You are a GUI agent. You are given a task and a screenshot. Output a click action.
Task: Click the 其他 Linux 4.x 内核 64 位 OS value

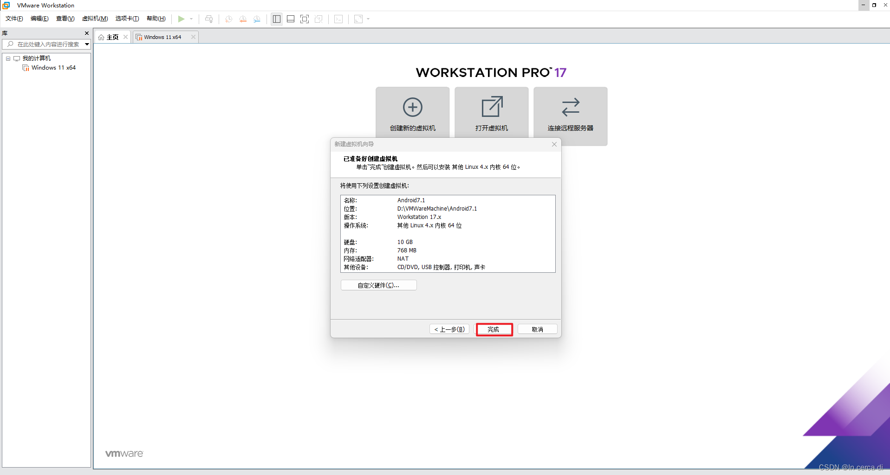429,225
